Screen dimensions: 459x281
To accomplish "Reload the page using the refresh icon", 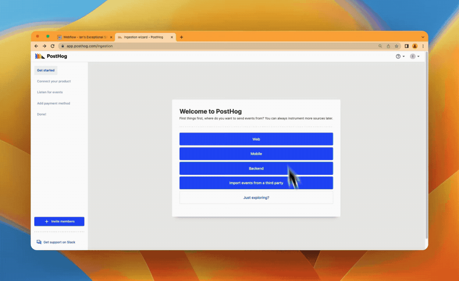I will (x=52, y=46).
